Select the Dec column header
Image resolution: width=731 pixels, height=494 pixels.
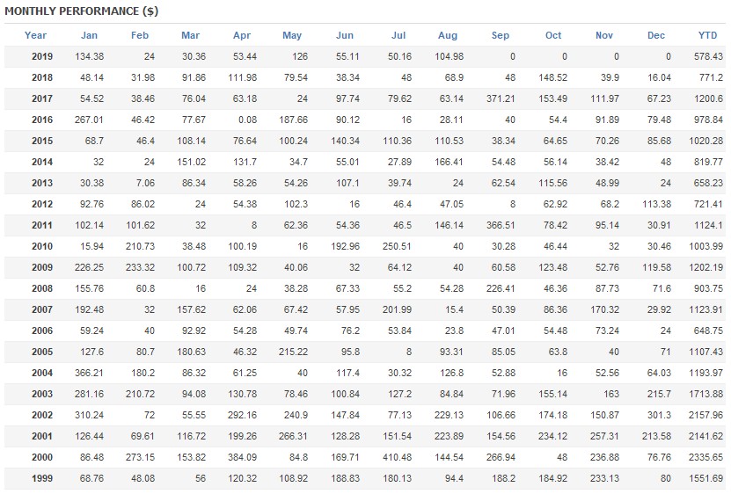[x=656, y=35]
